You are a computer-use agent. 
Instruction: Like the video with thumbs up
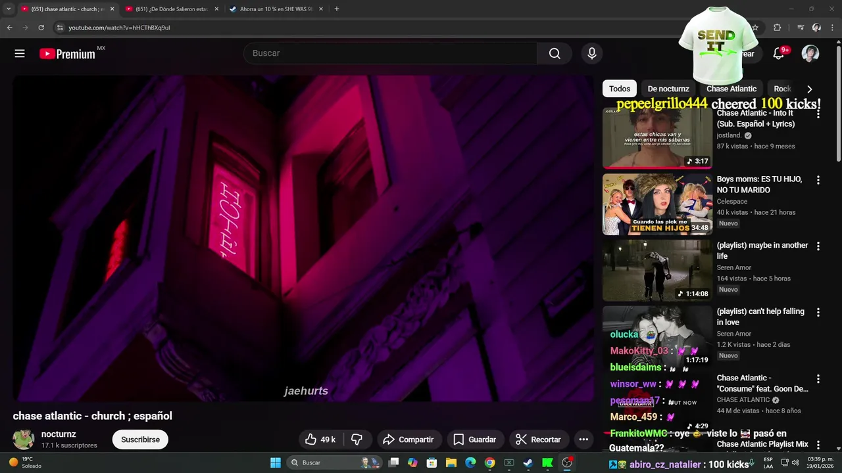(320, 439)
